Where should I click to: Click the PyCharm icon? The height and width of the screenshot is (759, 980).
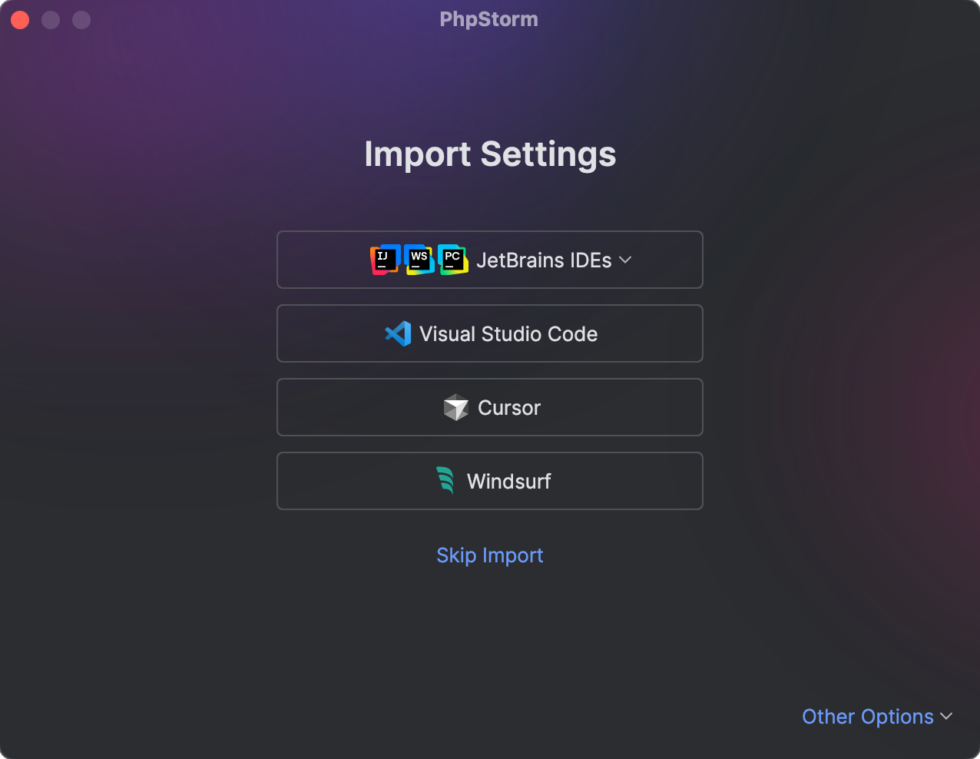[x=452, y=260]
